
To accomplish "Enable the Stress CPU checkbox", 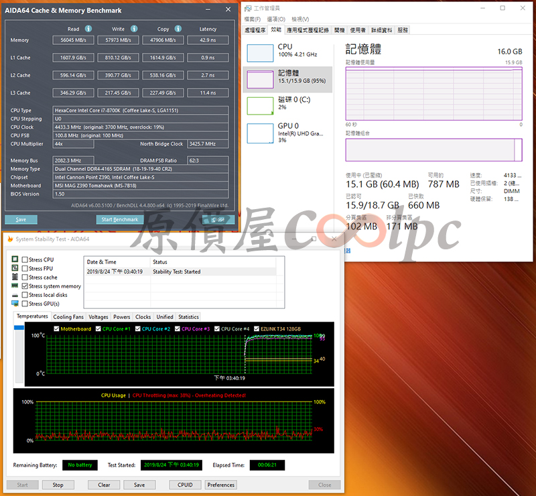I will point(25,259).
